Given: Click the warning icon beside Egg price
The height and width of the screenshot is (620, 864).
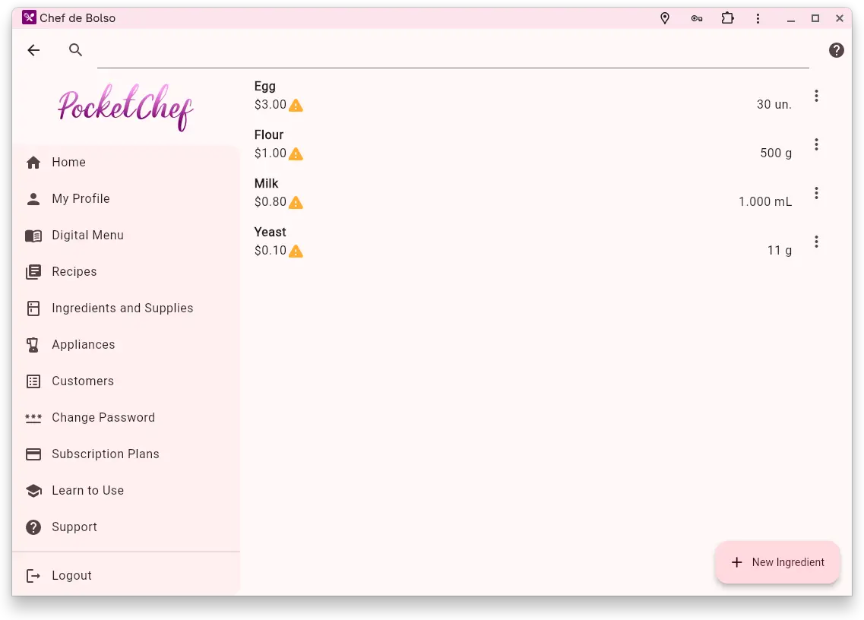Looking at the screenshot, I should click(296, 106).
